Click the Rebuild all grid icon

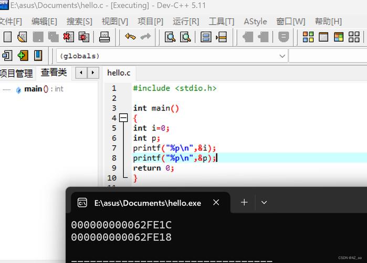(354, 37)
